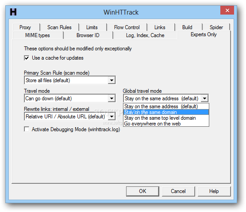Close the WinHTTrack dialog window
Image resolution: width=246 pixels, height=212 pixels.
click(227, 10)
